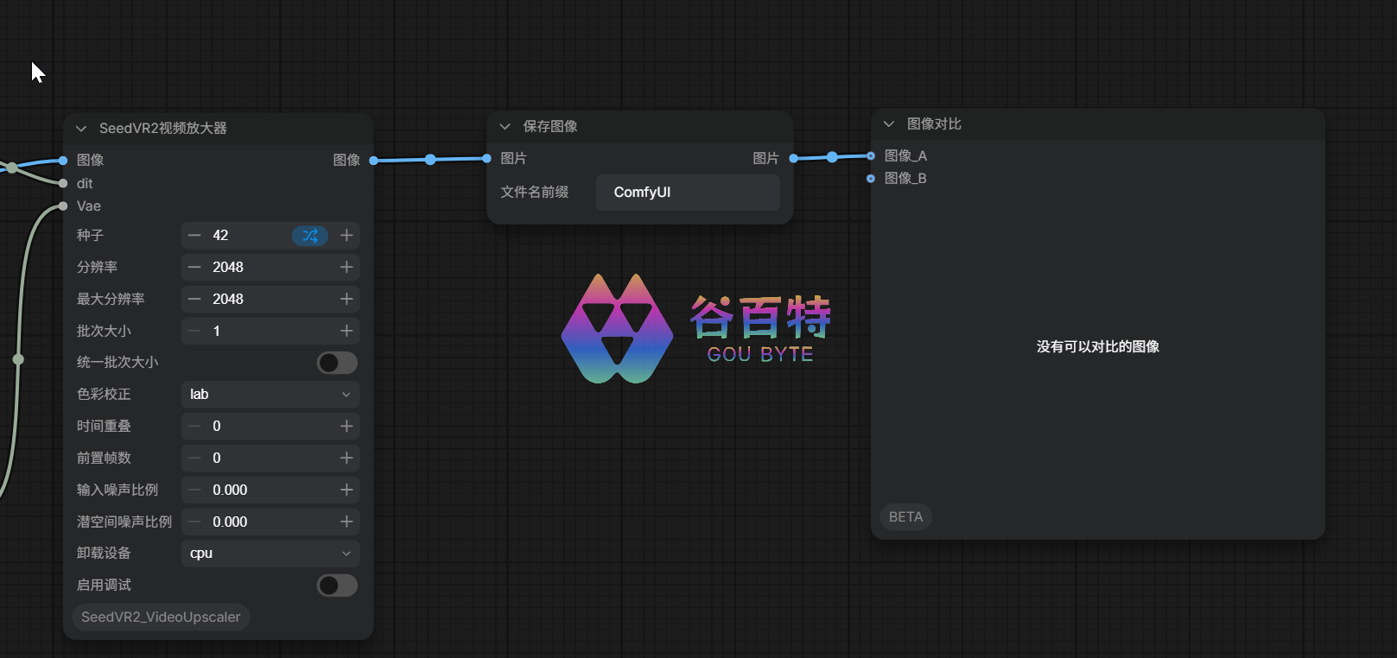The height and width of the screenshot is (658, 1397).
Task: Decrease the 分辨率 value
Action: tap(194, 267)
